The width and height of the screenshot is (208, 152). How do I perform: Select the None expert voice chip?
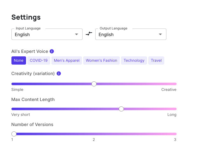point(19,60)
